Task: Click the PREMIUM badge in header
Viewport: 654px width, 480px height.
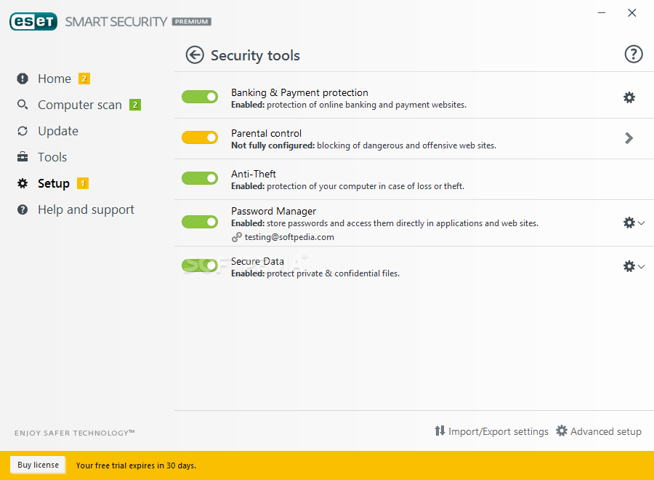Action: 191,22
